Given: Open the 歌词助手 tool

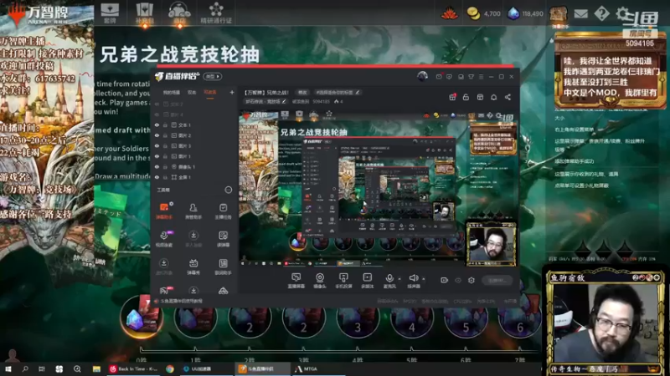Looking at the screenshot, I should 223,267.
